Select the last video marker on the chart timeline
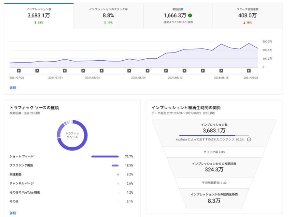 pyautogui.click(x=249, y=70)
